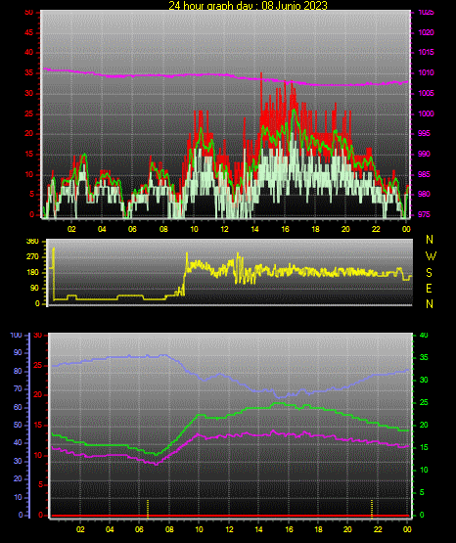Click the blue humidity label 60

click(x=18, y=407)
